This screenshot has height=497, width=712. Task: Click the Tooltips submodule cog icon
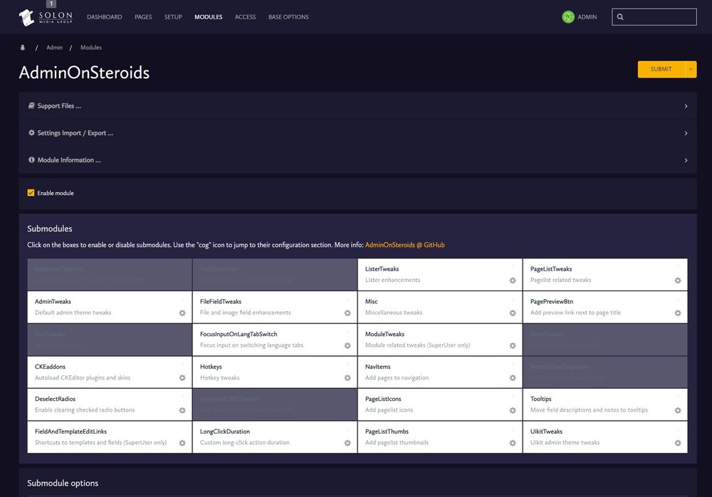tap(677, 411)
